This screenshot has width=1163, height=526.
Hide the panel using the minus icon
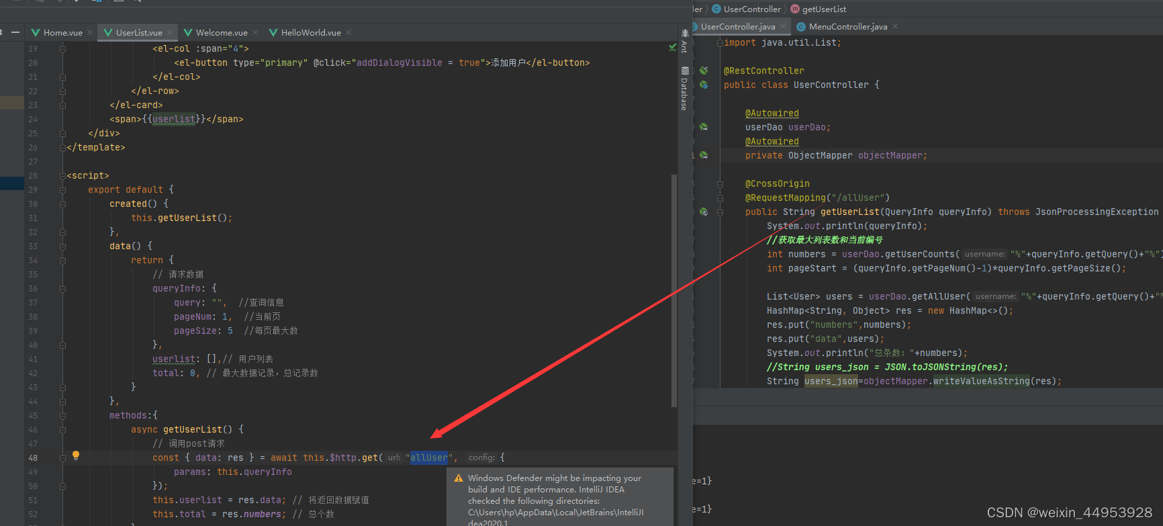tap(15, 32)
